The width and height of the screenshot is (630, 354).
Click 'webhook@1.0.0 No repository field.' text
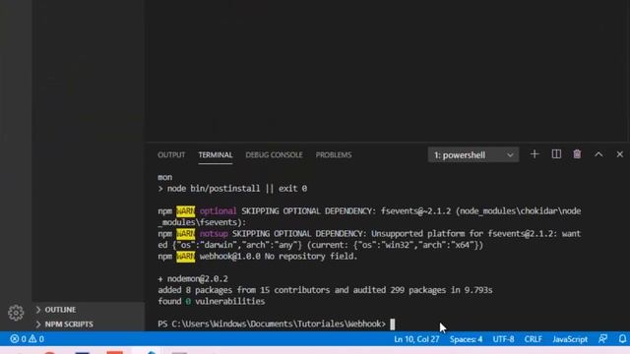[279, 256]
